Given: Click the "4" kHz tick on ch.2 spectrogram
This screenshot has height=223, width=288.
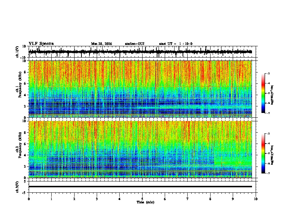Looking at the screenshot, I should point(25,155).
